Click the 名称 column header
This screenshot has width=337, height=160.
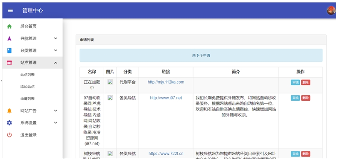92,72
